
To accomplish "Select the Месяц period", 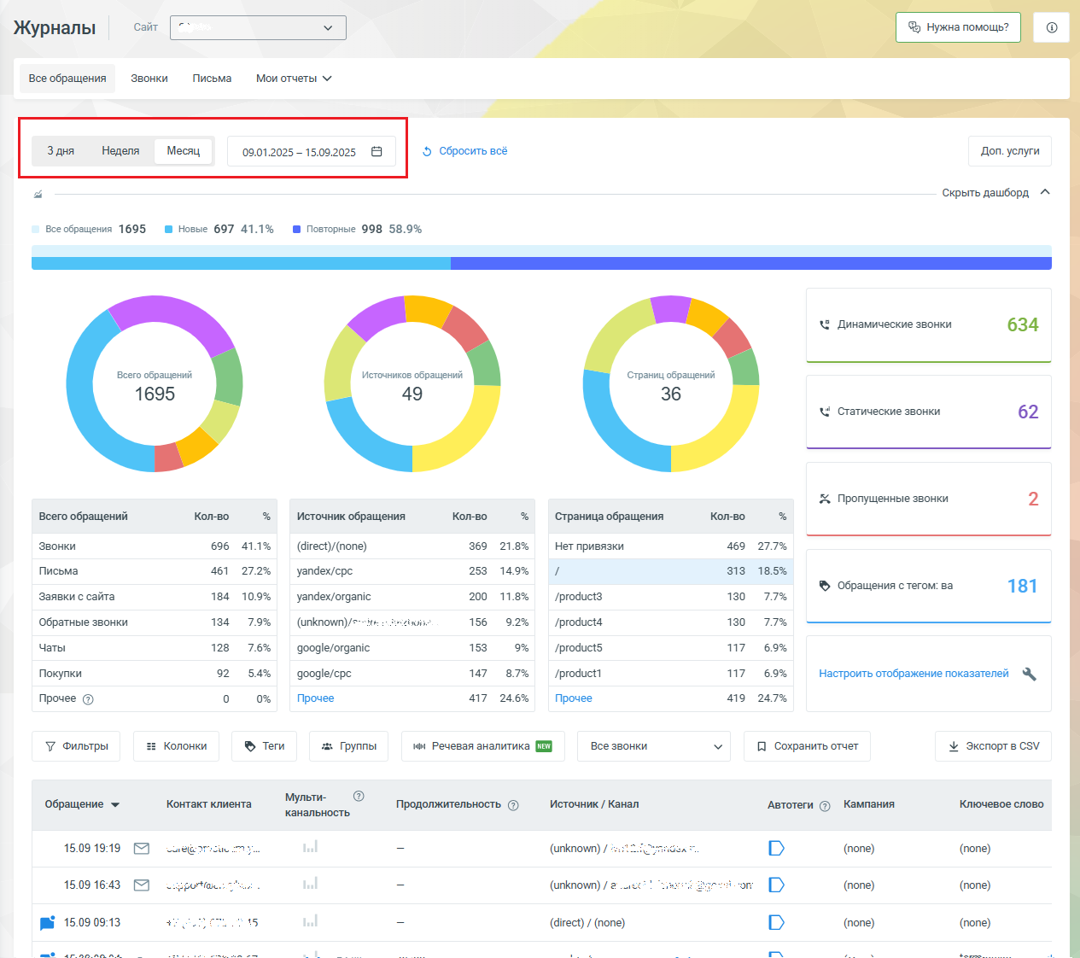I will (184, 151).
